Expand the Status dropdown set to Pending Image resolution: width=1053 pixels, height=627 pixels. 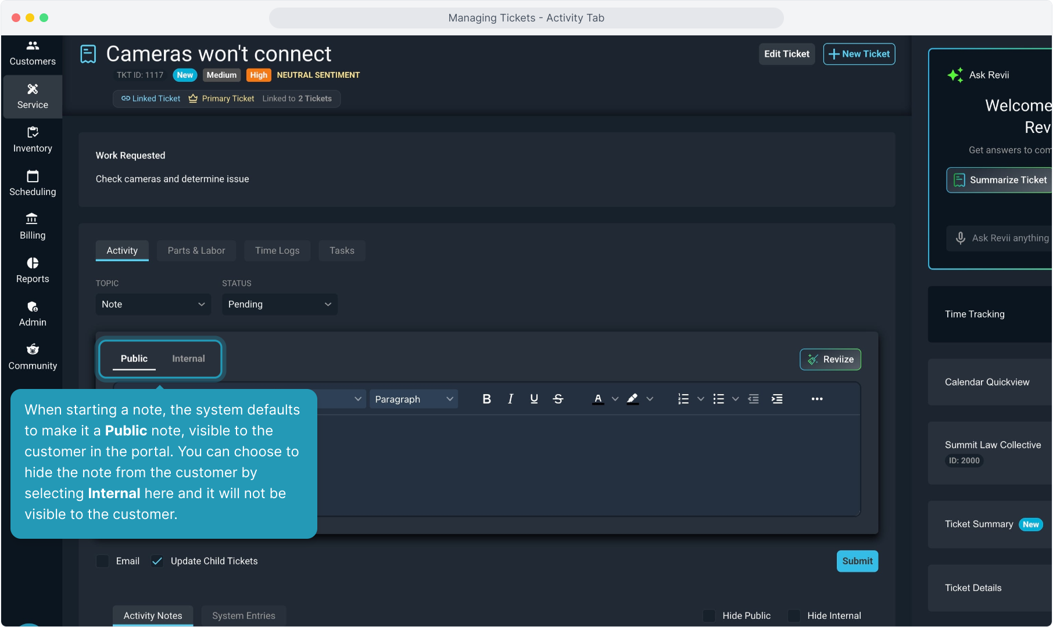pyautogui.click(x=280, y=304)
